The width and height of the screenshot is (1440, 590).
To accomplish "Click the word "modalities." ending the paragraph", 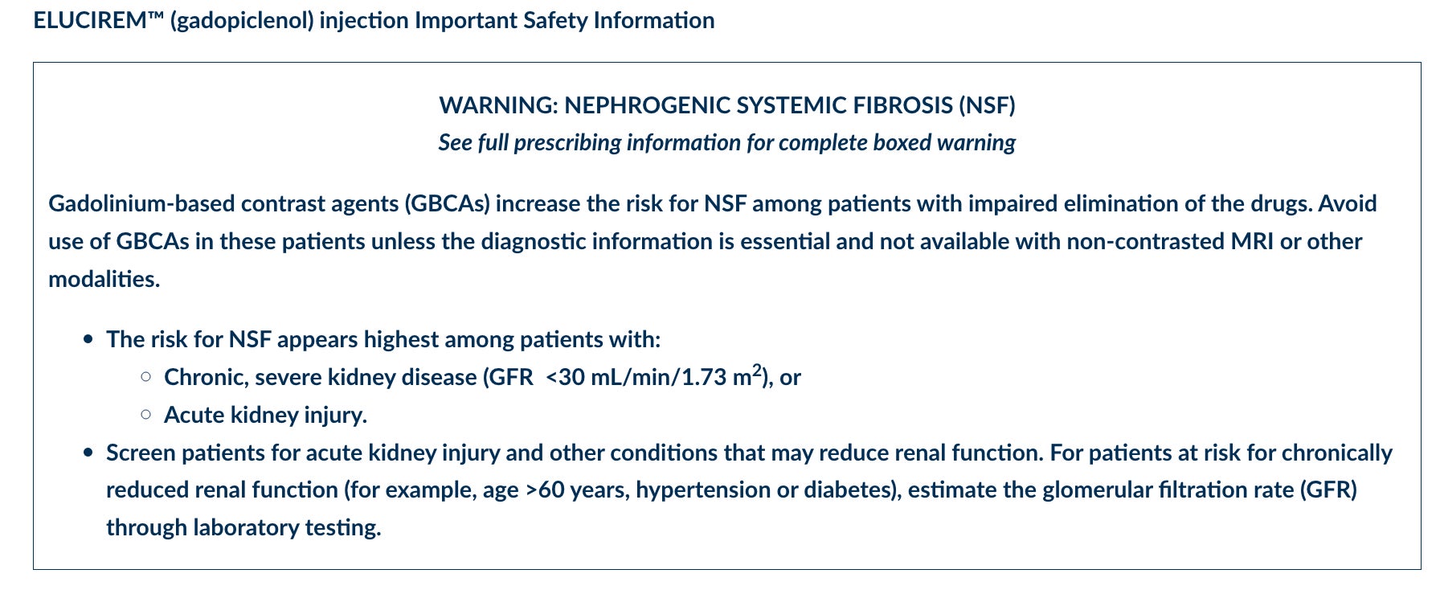I will [x=104, y=280].
